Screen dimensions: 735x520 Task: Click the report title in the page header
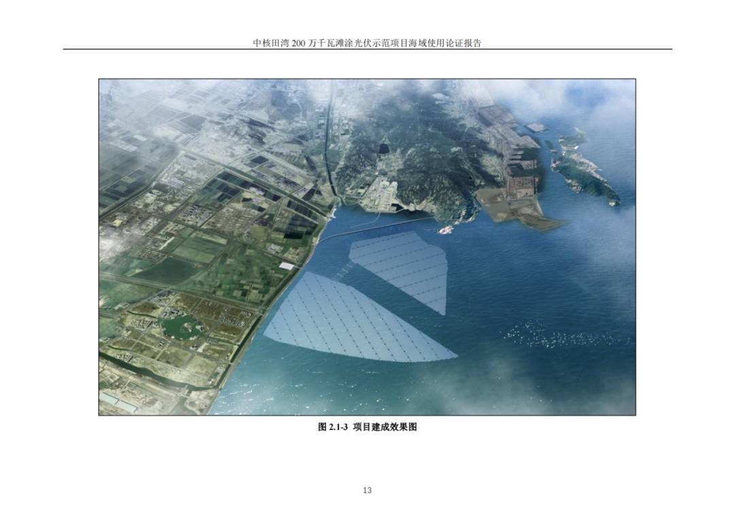(x=367, y=42)
